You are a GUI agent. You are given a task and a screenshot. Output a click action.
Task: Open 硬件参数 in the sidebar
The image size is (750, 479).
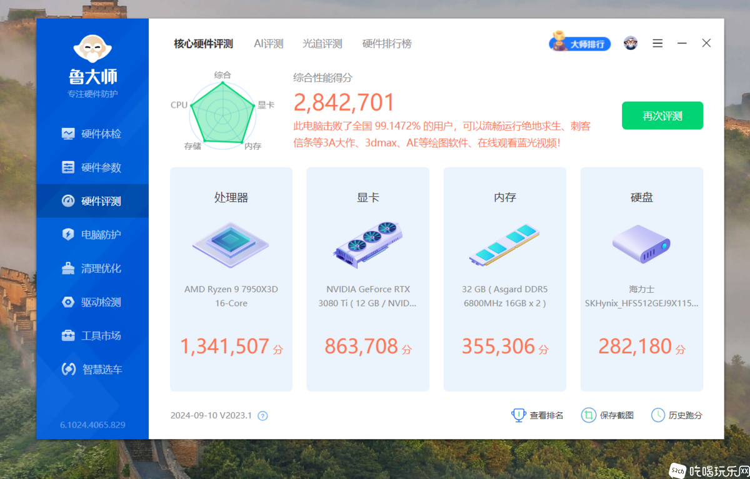click(92, 167)
